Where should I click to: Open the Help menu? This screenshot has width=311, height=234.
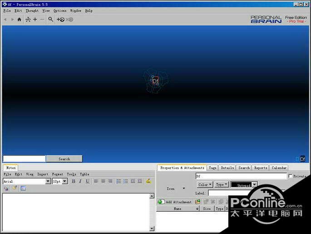pyautogui.click(x=89, y=11)
